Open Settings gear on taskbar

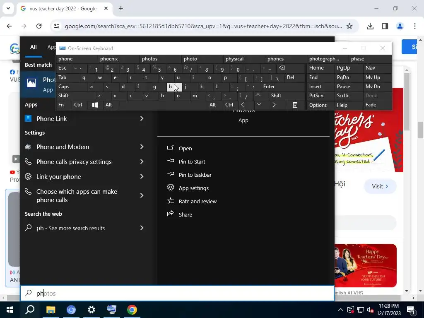tap(92, 310)
